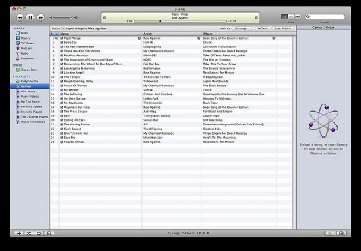This screenshot has height=251, width=361.
Task: Click the playhead marker on progress bar
Action: pos(160,21)
